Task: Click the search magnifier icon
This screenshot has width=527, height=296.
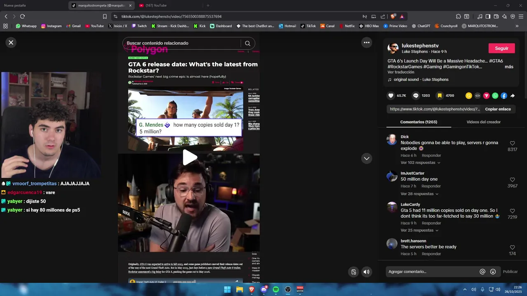Action: pyautogui.click(x=247, y=43)
